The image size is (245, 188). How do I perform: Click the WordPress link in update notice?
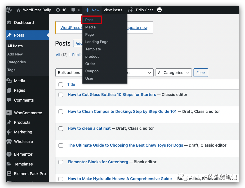[71, 28]
